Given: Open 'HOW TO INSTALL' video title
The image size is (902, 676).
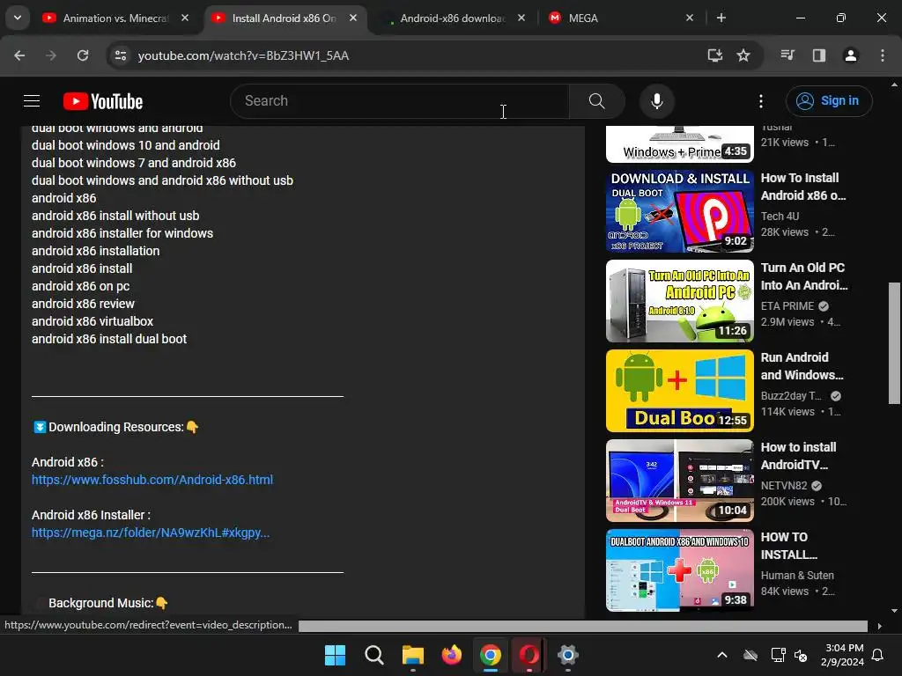Looking at the screenshot, I should tap(788, 546).
